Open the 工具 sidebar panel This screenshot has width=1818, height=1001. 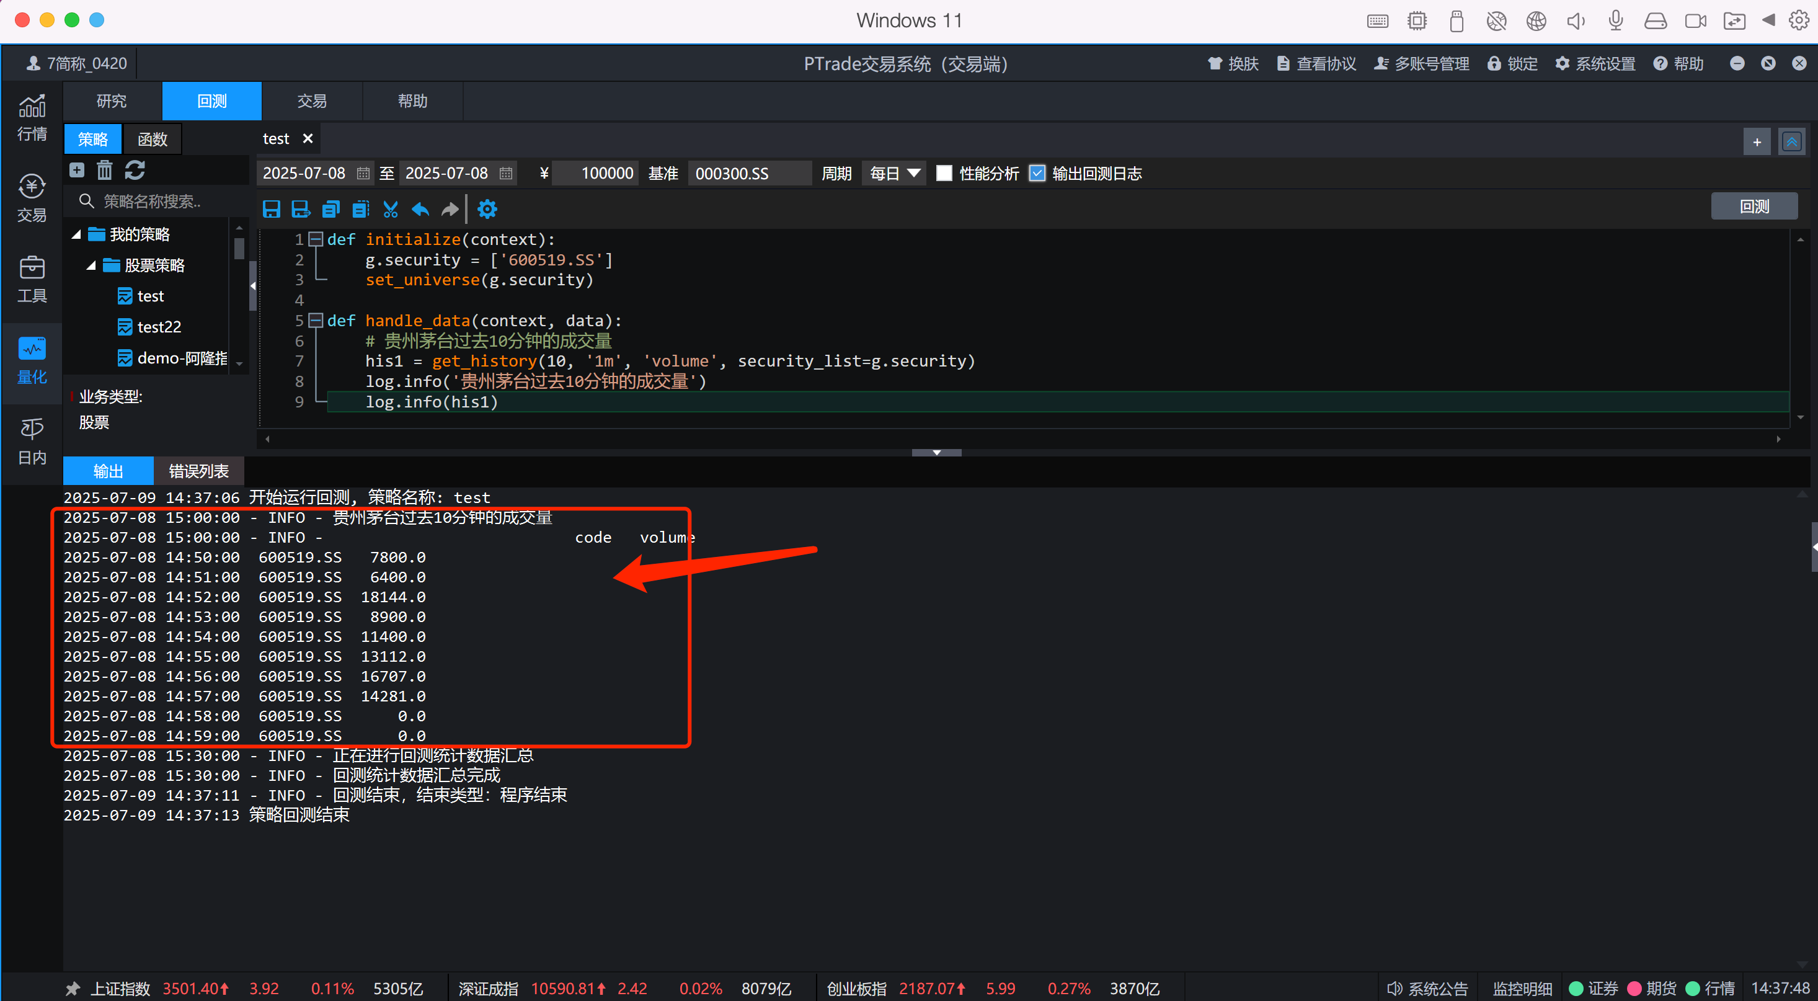pyautogui.click(x=32, y=280)
